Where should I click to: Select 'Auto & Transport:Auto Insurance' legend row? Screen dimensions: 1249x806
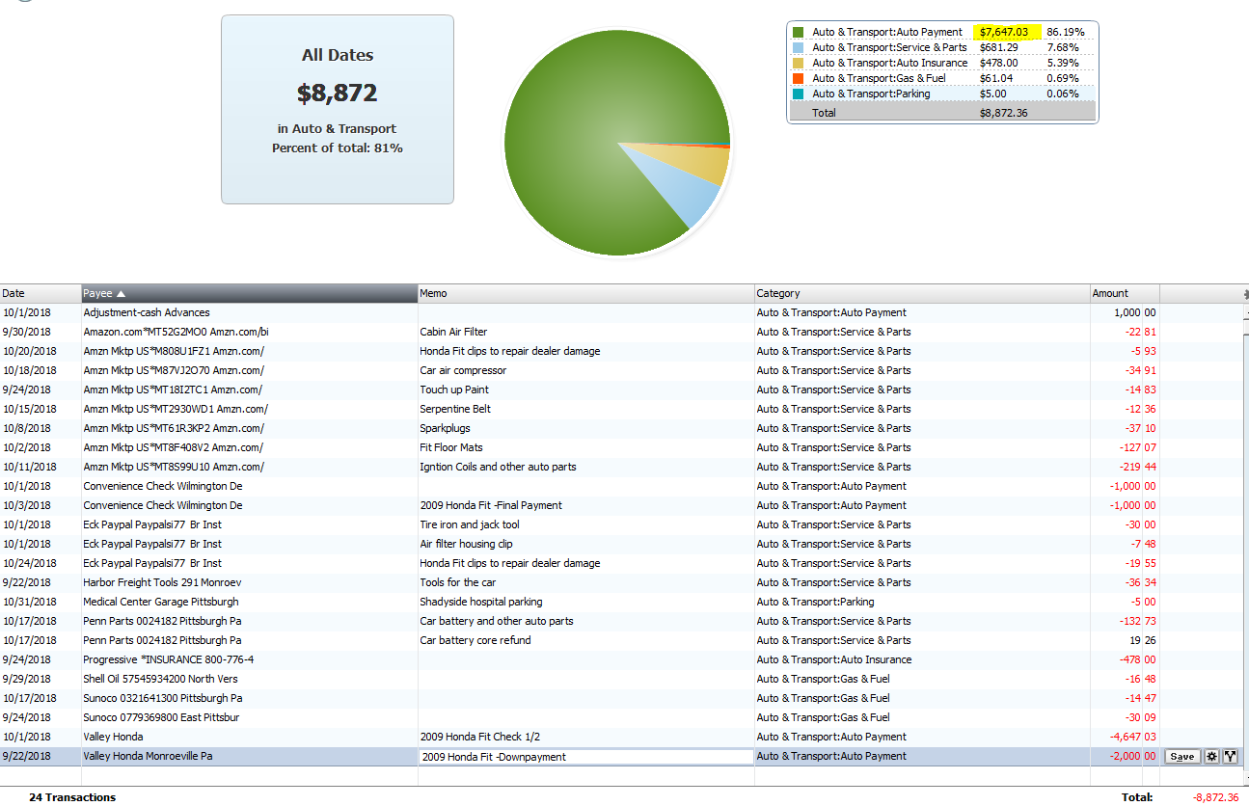(x=942, y=63)
